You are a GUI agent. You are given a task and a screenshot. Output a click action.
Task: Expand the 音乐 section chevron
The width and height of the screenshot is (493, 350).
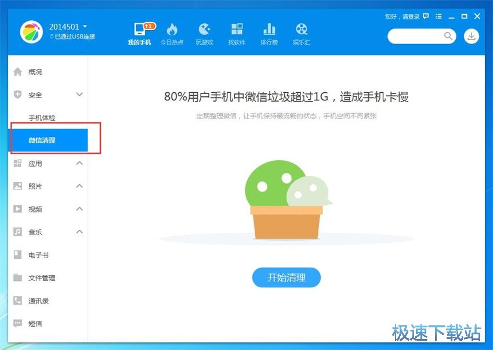pyautogui.click(x=79, y=232)
